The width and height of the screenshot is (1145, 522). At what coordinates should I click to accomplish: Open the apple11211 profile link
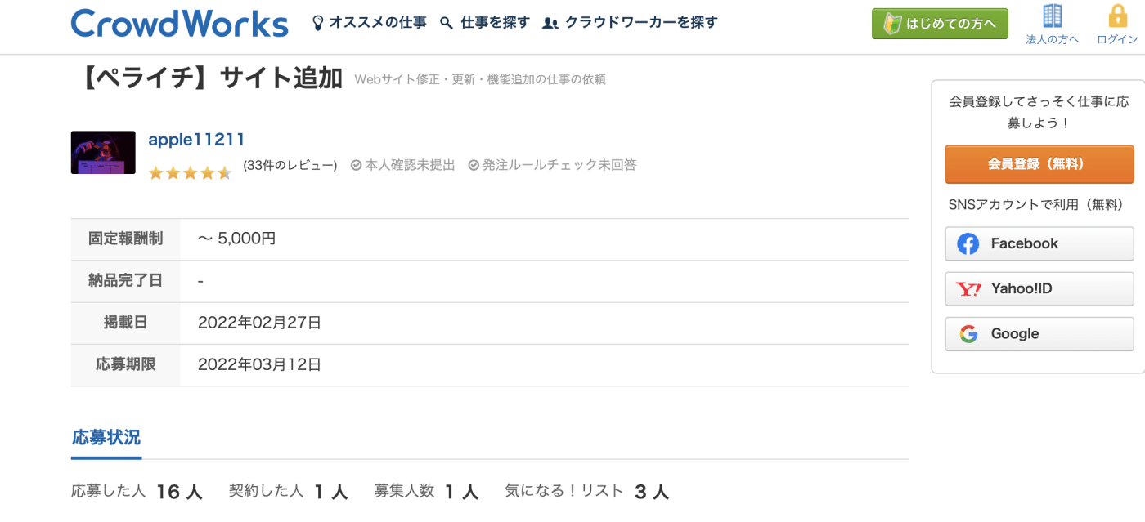[x=196, y=140]
